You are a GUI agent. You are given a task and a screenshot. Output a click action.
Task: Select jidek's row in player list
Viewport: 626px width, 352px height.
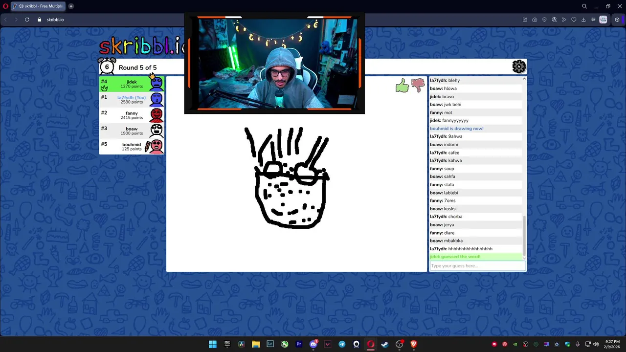tap(132, 84)
